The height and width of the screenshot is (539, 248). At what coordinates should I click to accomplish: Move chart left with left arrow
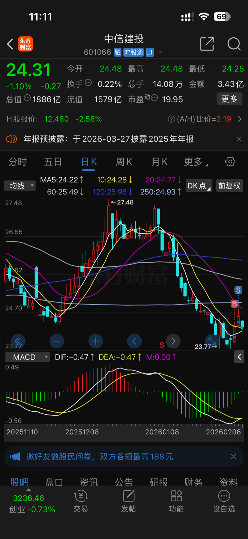pos(134,341)
